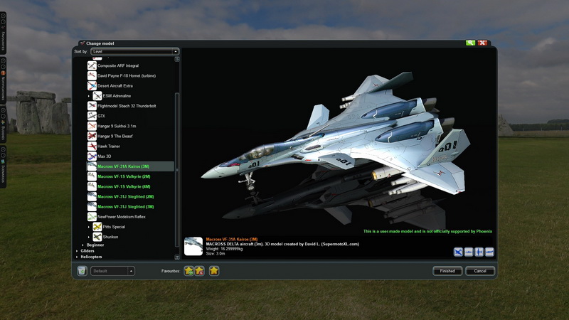569x320 pixels.
Task: Expand the Helicopters category
Action: [77, 257]
